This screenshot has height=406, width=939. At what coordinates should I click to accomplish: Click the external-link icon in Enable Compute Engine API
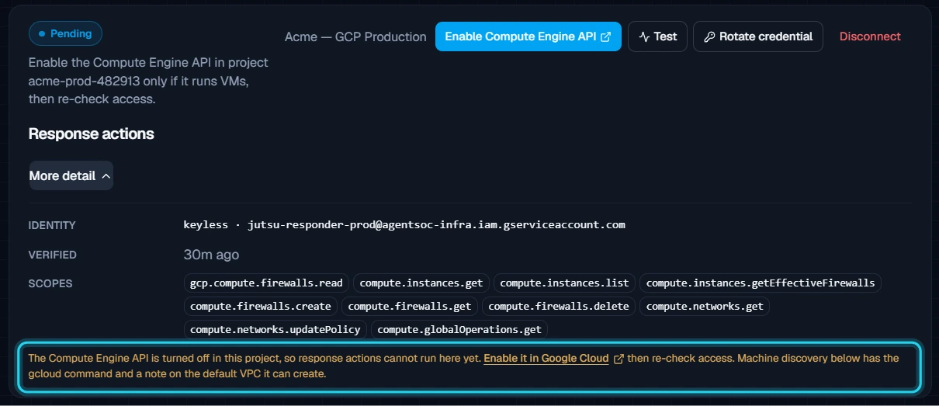coord(606,36)
